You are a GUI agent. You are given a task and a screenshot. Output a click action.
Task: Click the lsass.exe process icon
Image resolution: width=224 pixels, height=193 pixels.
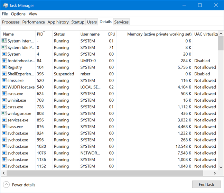point(4,126)
